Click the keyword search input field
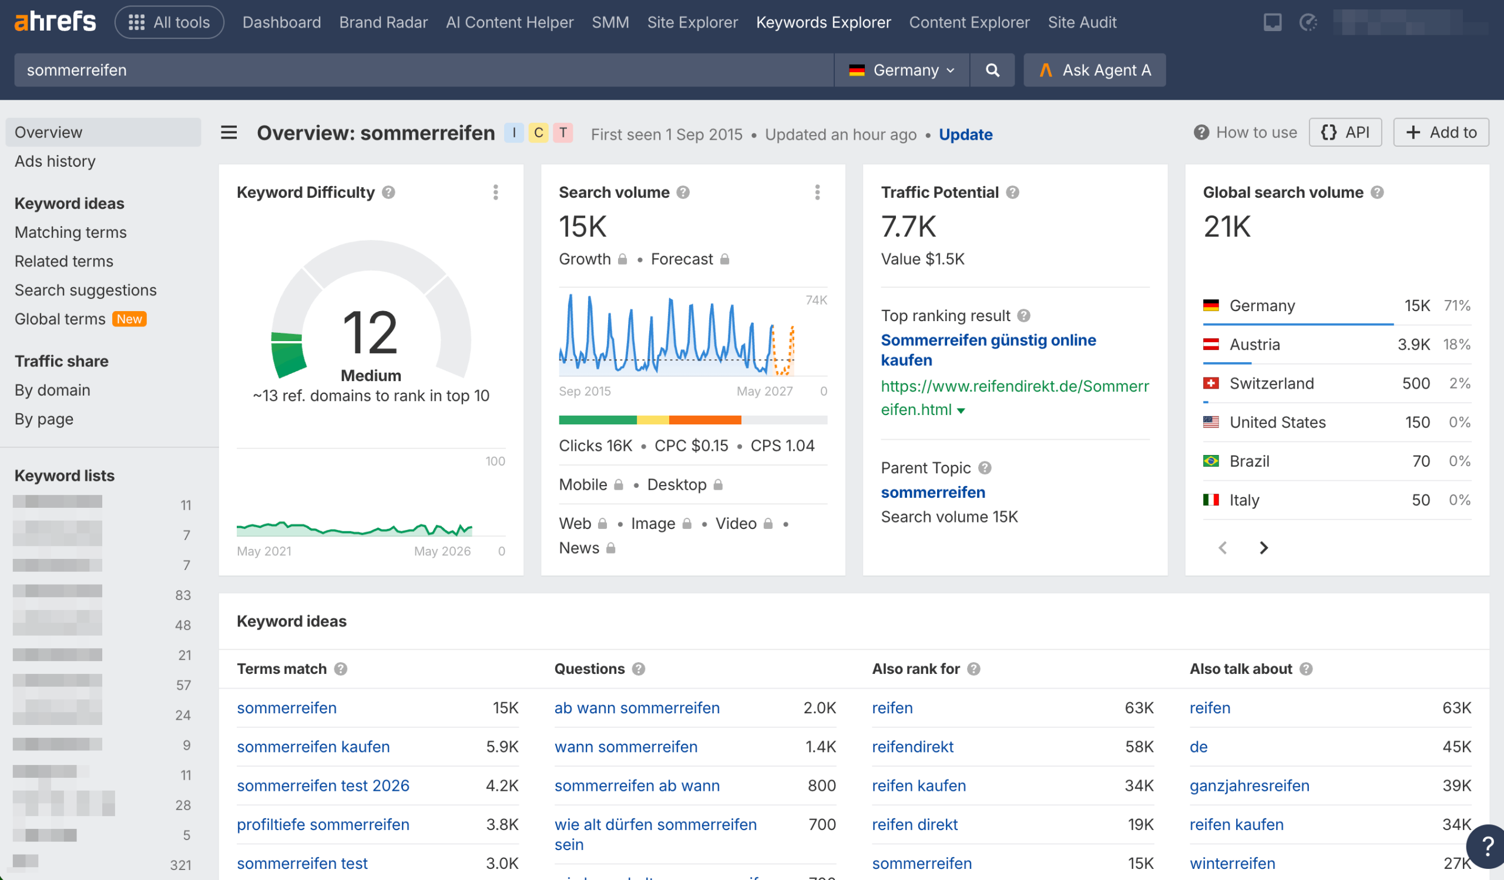The width and height of the screenshot is (1504, 880). coord(424,70)
